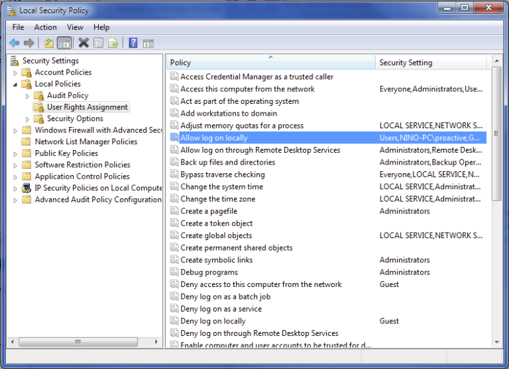Click the Security Settings root icon
509x369 pixels.
click(x=15, y=61)
